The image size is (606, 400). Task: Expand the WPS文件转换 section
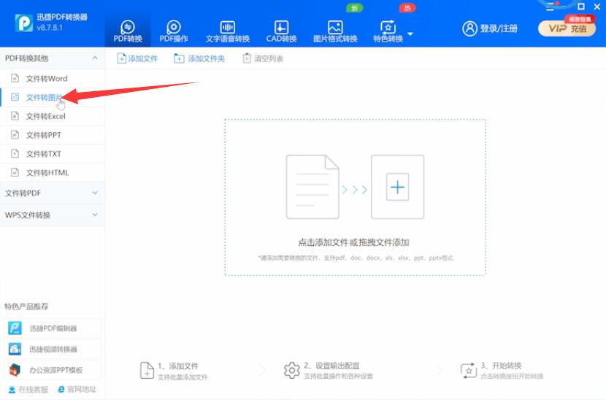tap(52, 215)
